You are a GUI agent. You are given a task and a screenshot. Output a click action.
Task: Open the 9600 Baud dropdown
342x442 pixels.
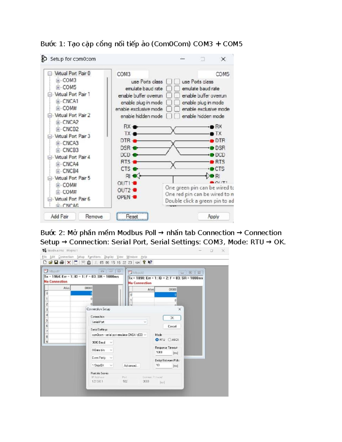(102, 342)
